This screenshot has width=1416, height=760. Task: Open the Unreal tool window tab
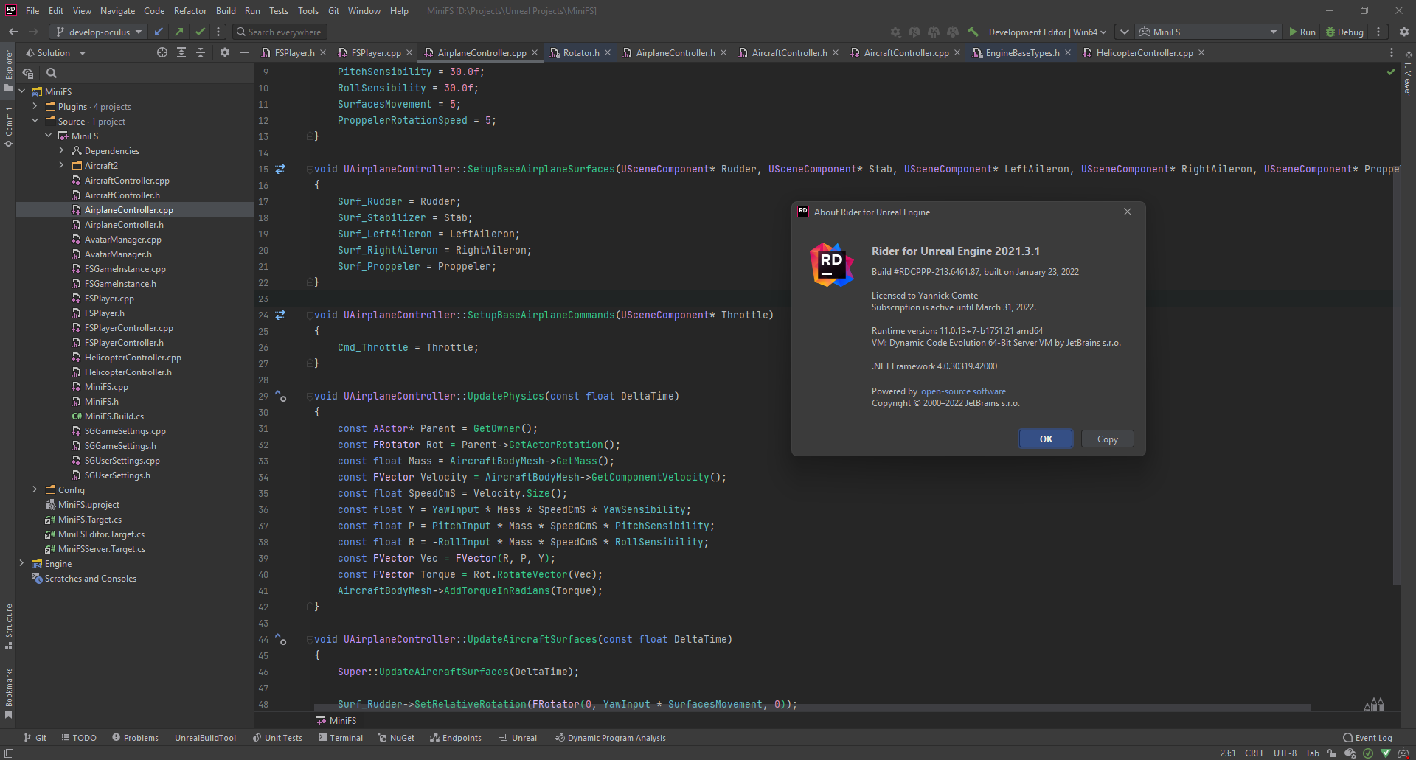[518, 738]
